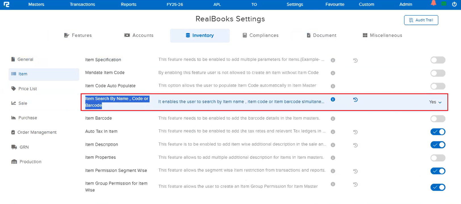This screenshot has width=461, height=204.
Task: Open Price List settings
Action: (x=24, y=89)
